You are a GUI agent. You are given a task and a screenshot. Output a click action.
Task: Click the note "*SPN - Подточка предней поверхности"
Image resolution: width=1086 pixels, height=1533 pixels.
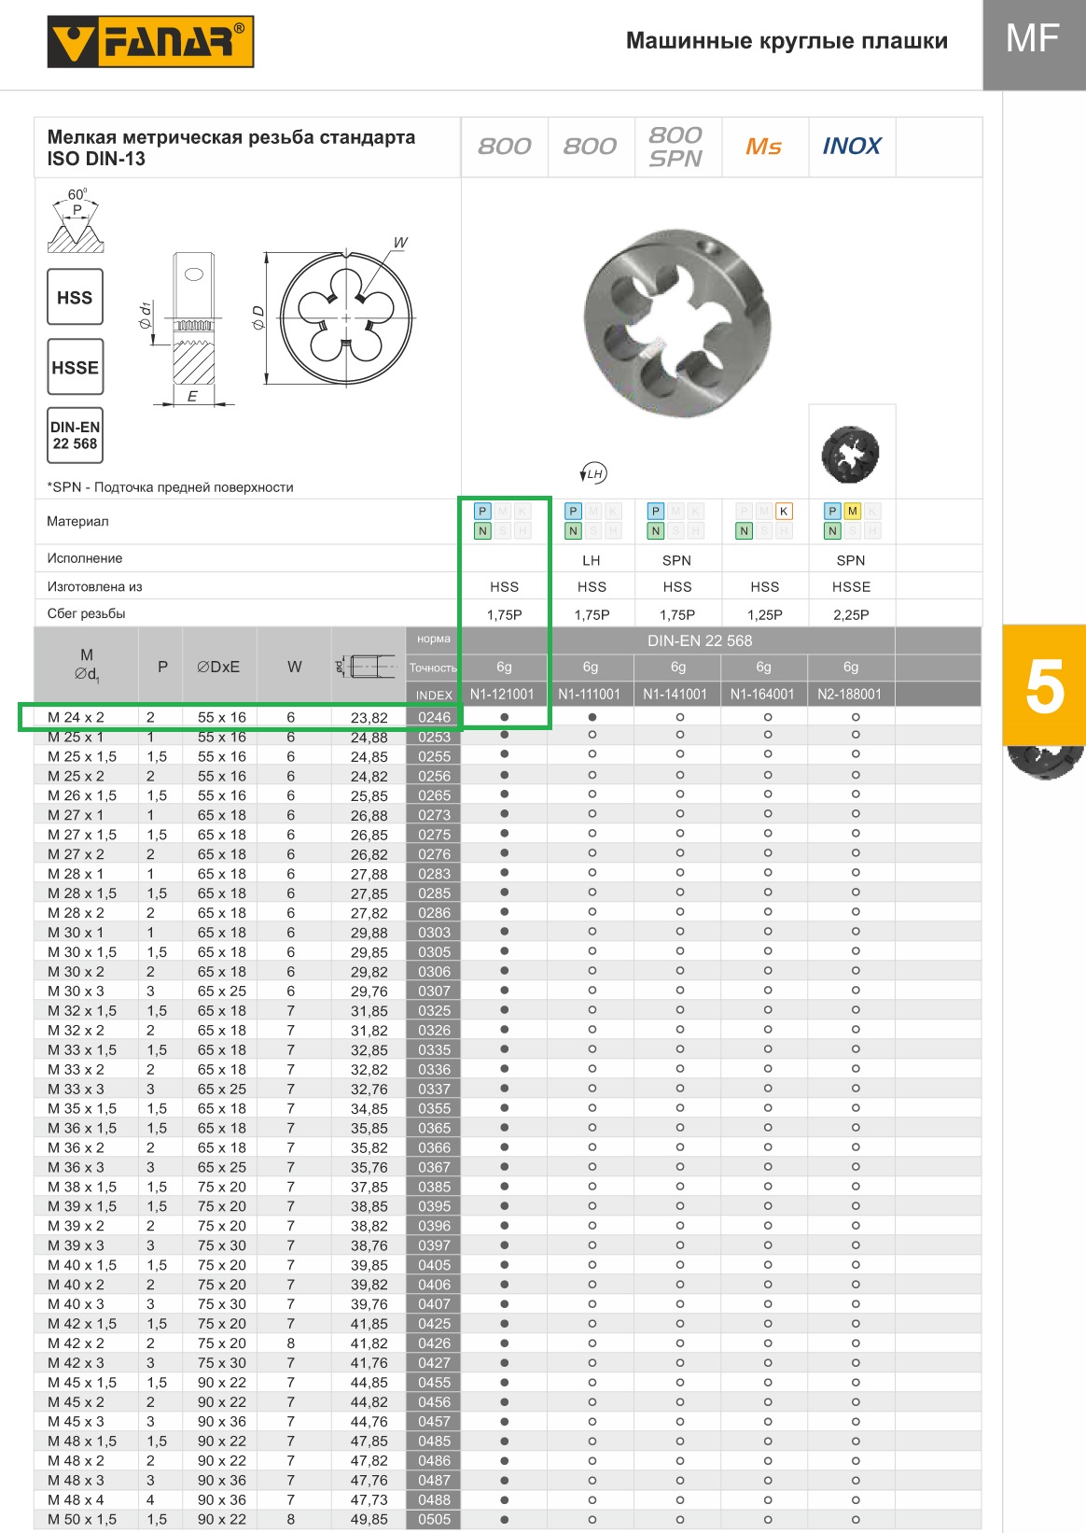(170, 487)
